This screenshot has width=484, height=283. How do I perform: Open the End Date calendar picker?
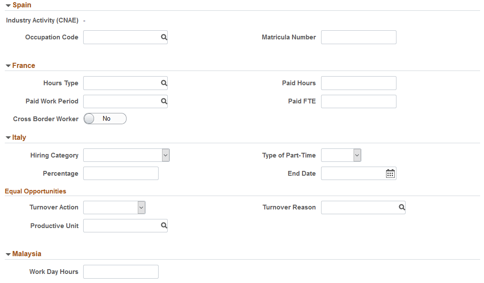pos(390,173)
